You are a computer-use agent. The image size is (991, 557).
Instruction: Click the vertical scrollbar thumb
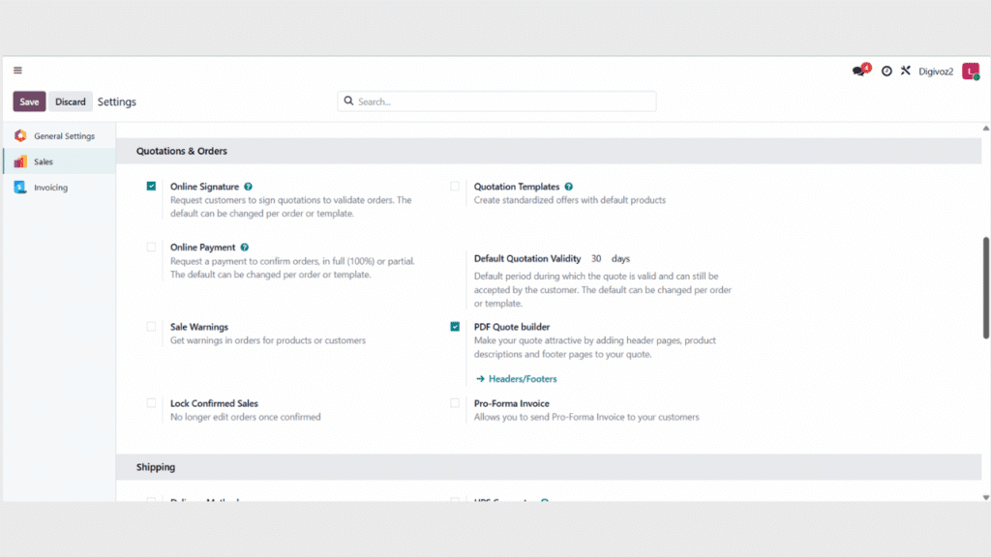pos(985,287)
